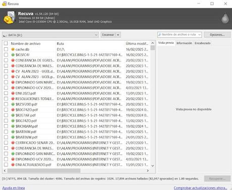Click red status dot of CONSTANCIA DE EGRES

click(13, 60)
